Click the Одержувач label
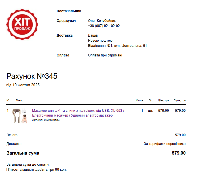Viewport: 203px width, 175px height. [x=66, y=21]
